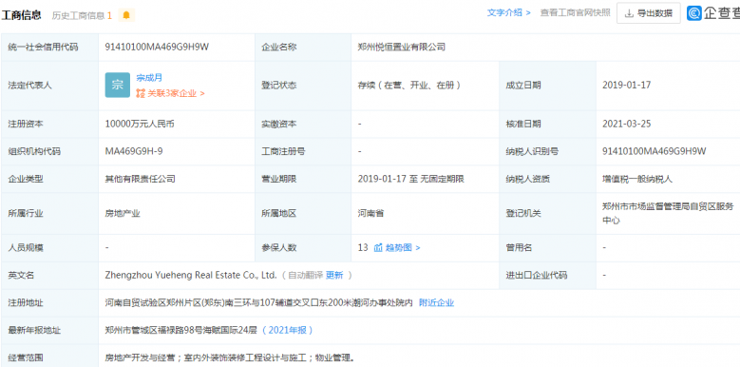Click the 导出数据 button
Image resolution: width=740 pixels, height=367 pixels.
pyautogui.click(x=649, y=13)
